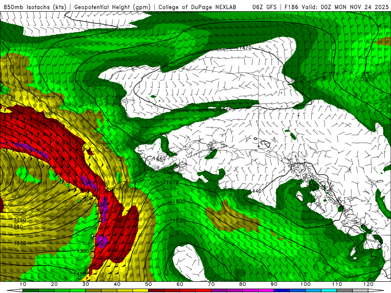
Task: Click the 1530 height contour label
Action: click(x=179, y=221)
